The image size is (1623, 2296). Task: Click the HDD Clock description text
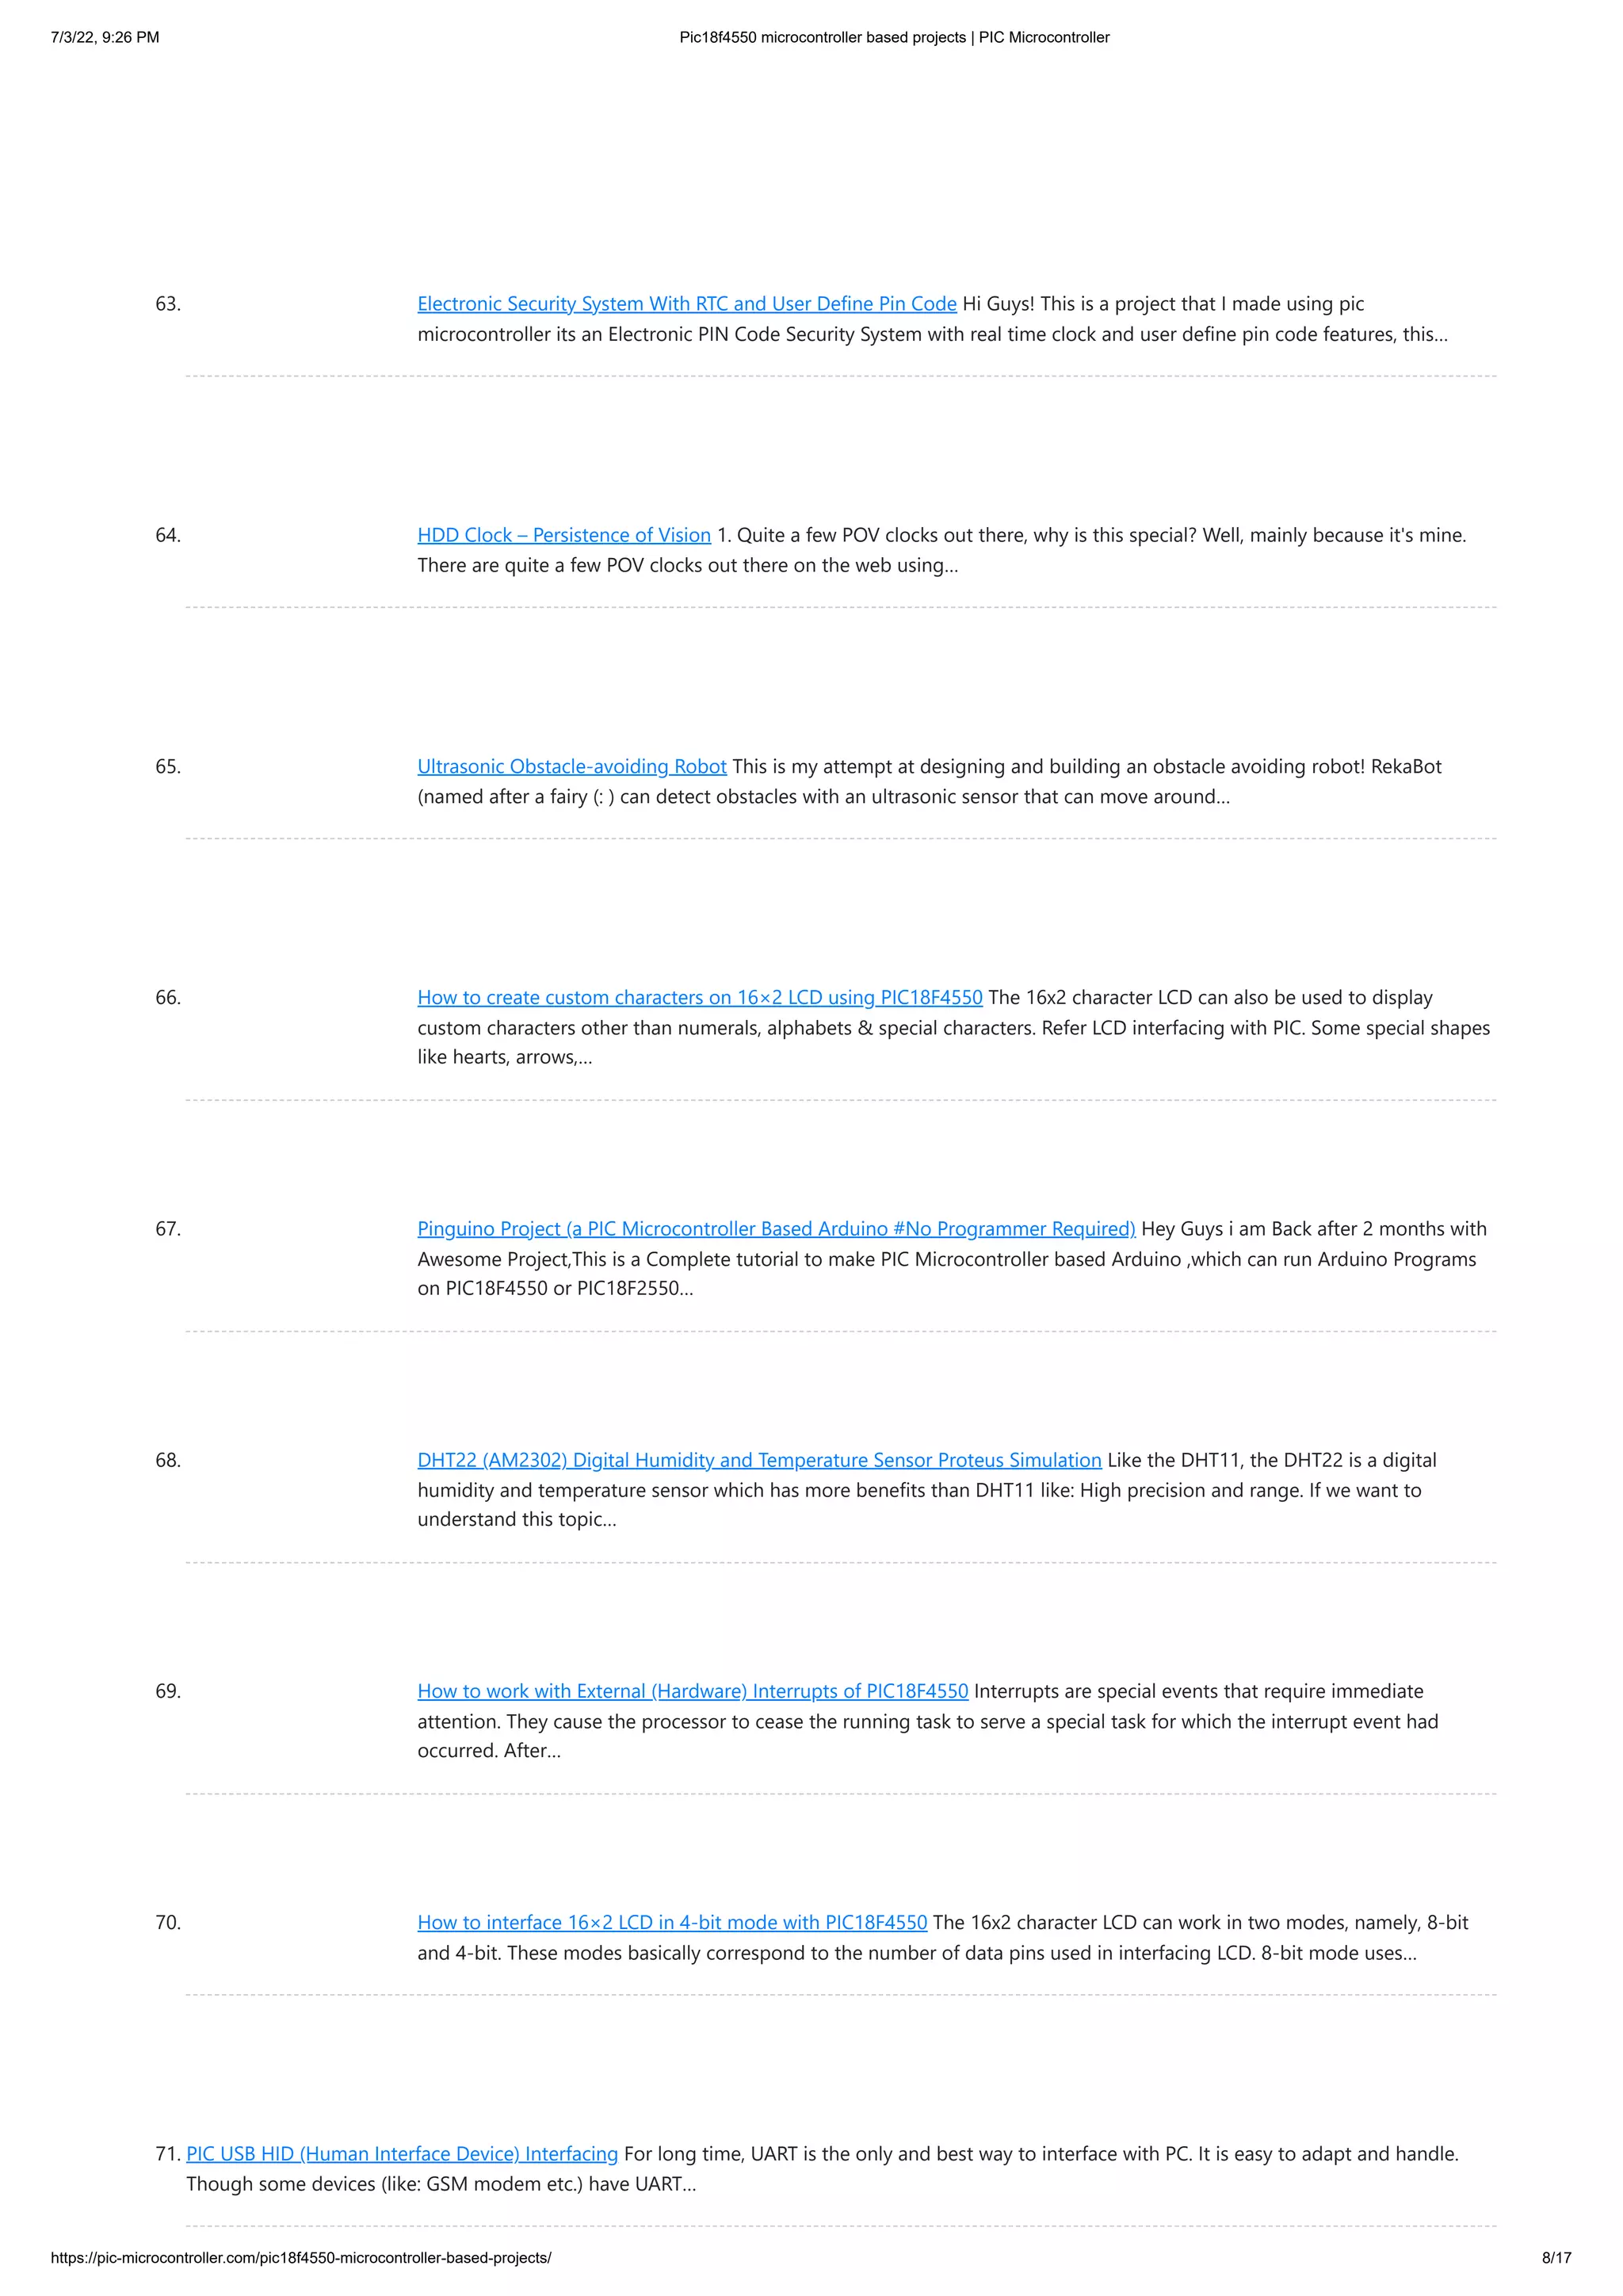pyautogui.click(x=942, y=550)
